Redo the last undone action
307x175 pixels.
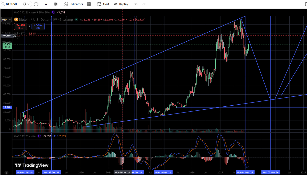144,4
